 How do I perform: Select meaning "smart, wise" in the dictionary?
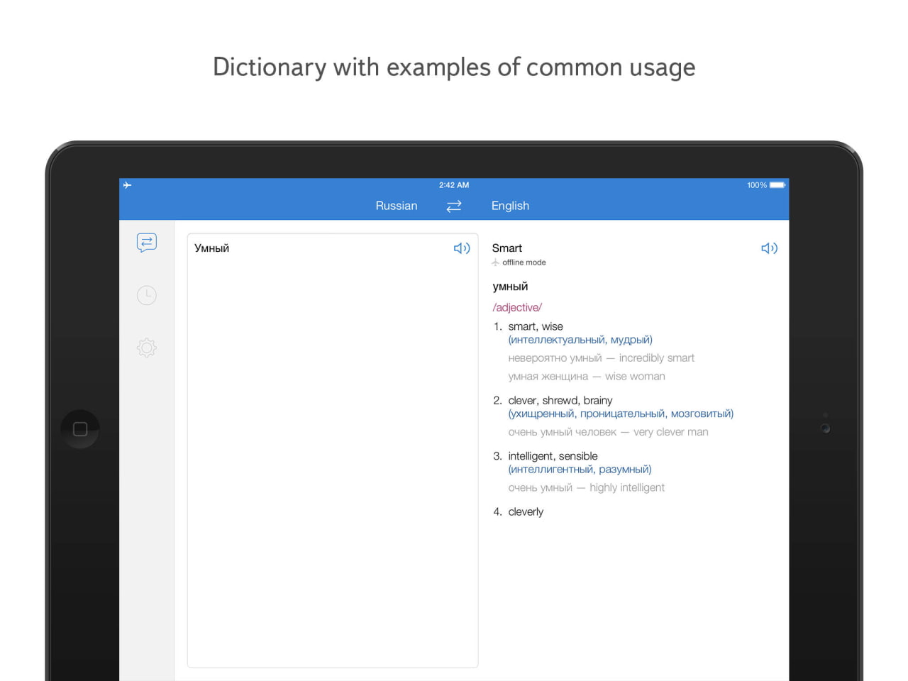click(x=535, y=326)
